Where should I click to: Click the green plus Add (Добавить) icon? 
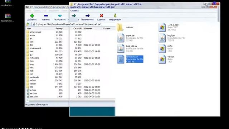coord(32,16)
